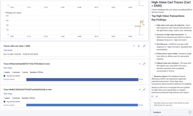Give thumbs down on assistant response

[x=152, y=96]
